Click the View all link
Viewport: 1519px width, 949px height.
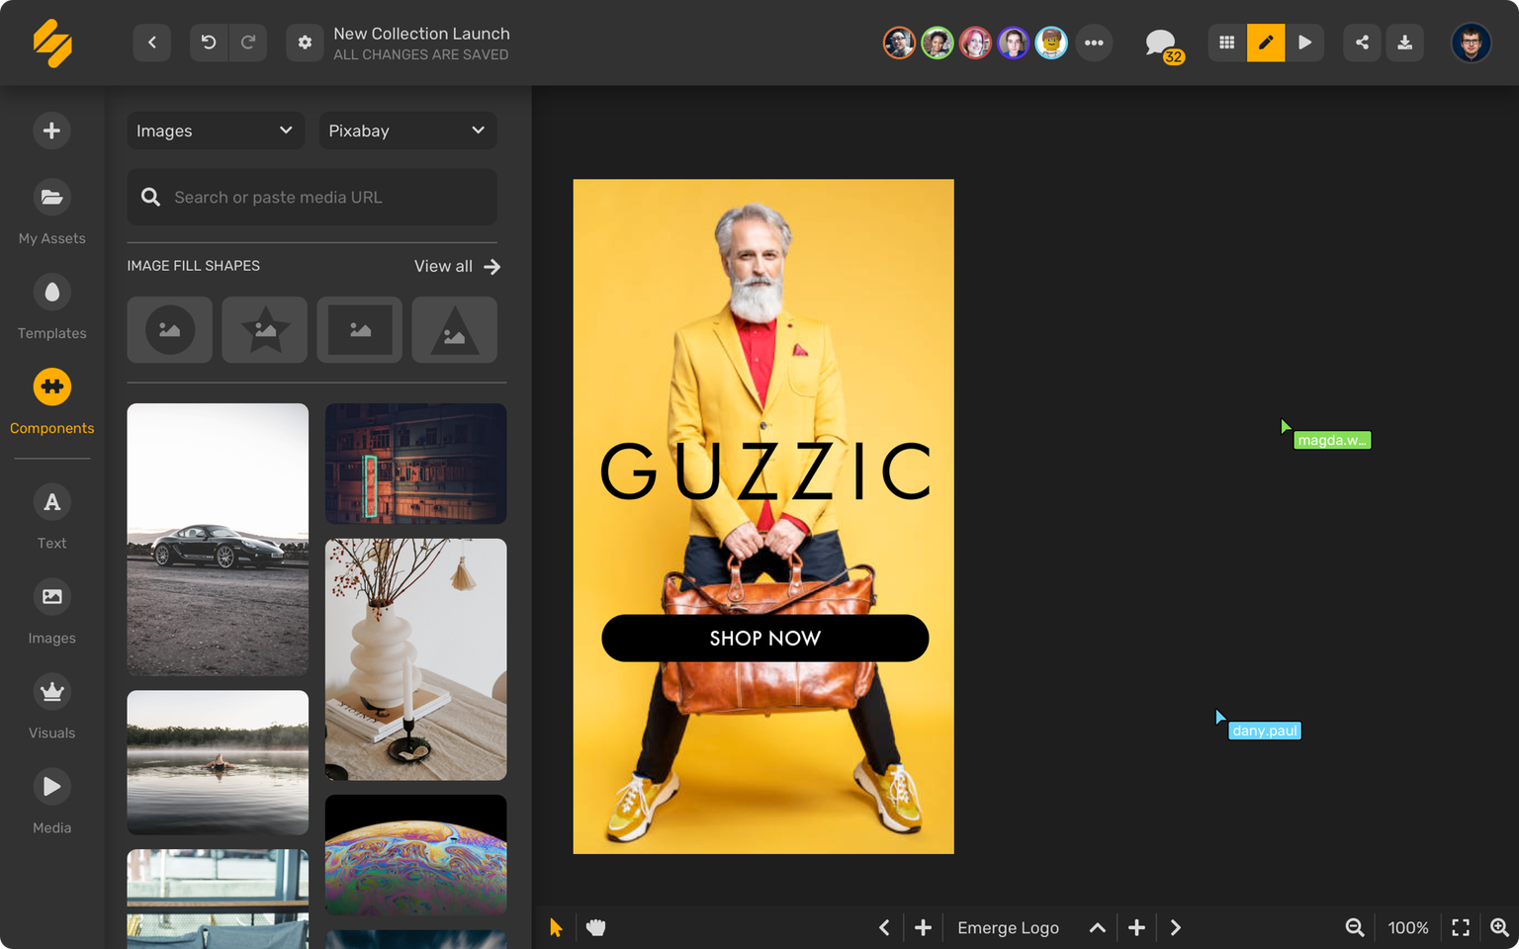(x=457, y=266)
